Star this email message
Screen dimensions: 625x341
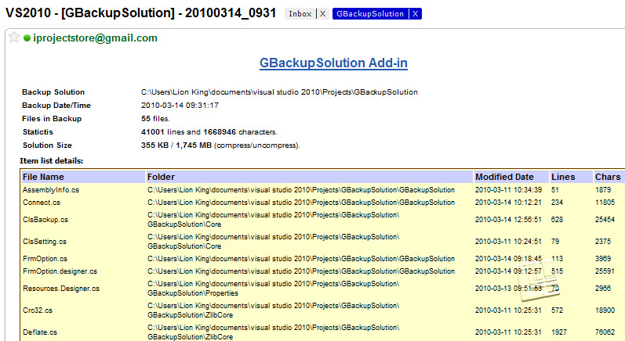(14, 38)
